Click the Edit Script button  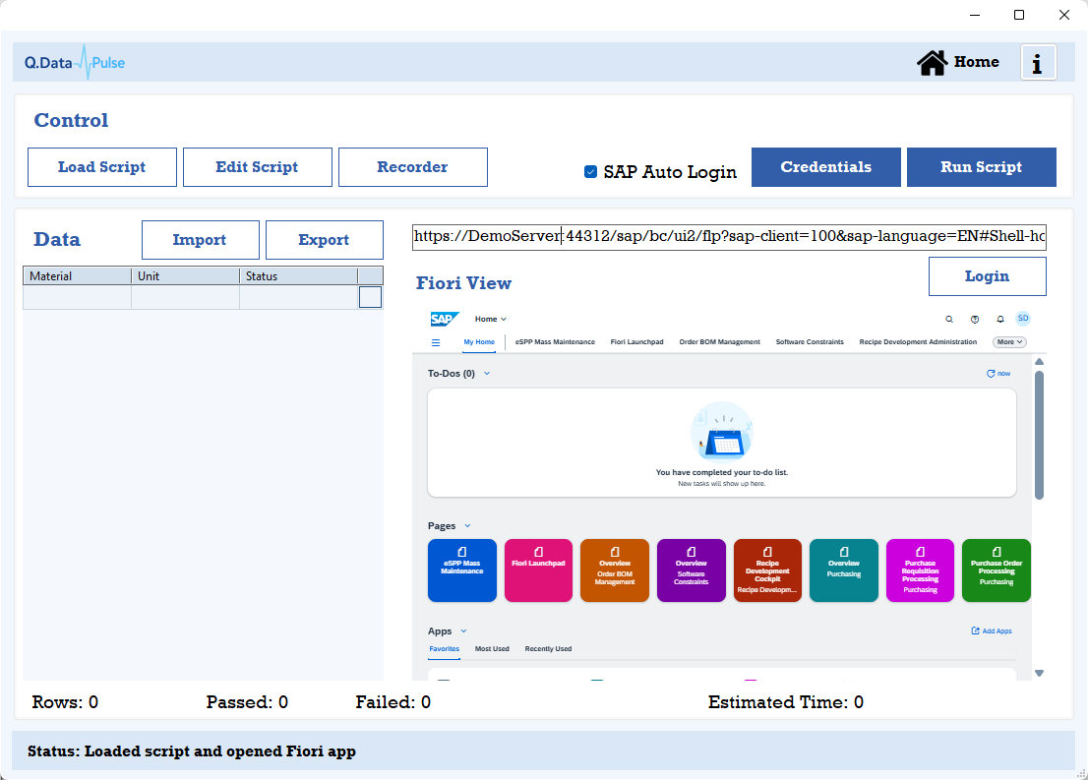(258, 167)
